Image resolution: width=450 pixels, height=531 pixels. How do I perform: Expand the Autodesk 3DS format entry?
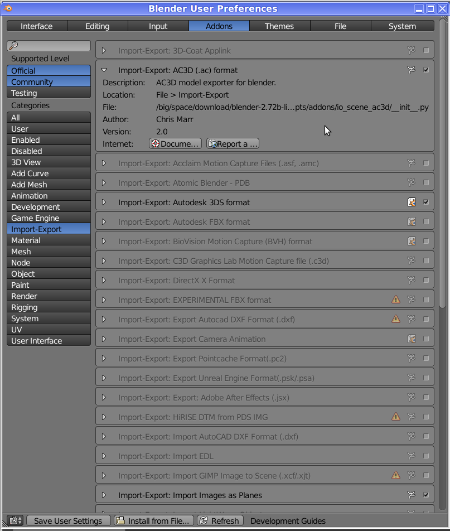pos(104,202)
